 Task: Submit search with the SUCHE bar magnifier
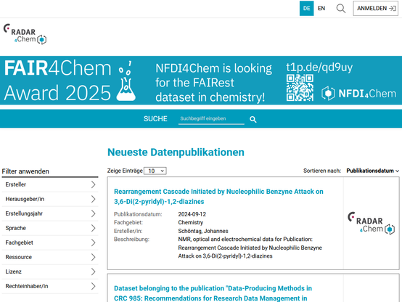click(253, 119)
